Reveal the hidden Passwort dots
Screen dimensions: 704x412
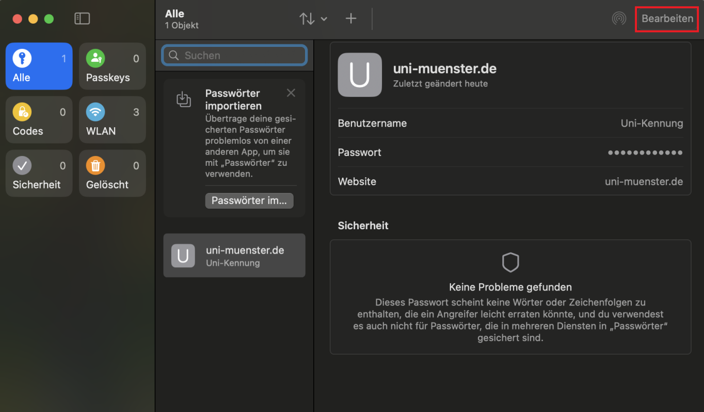[x=645, y=153]
